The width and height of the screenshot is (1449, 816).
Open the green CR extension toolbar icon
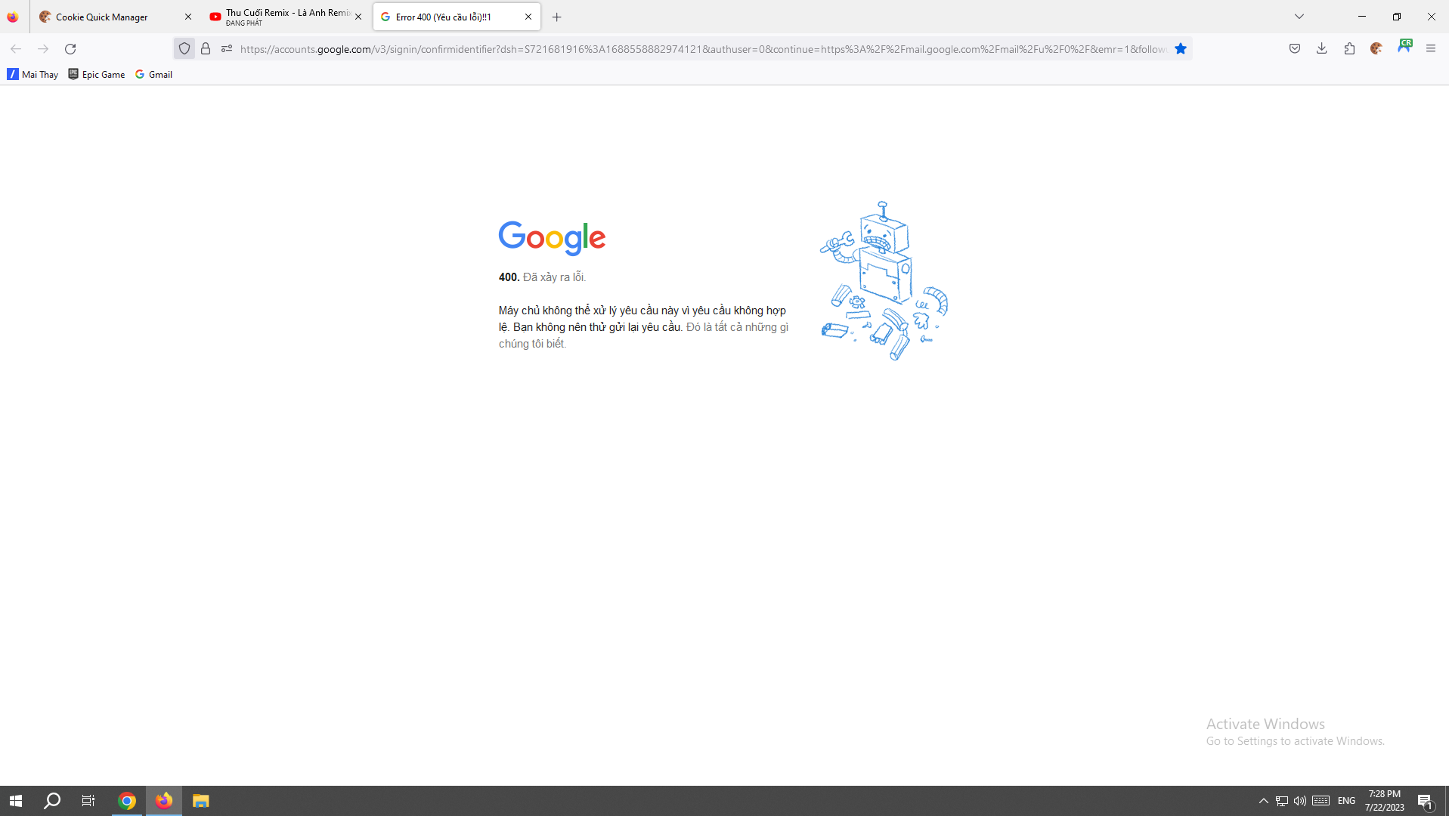tap(1404, 46)
